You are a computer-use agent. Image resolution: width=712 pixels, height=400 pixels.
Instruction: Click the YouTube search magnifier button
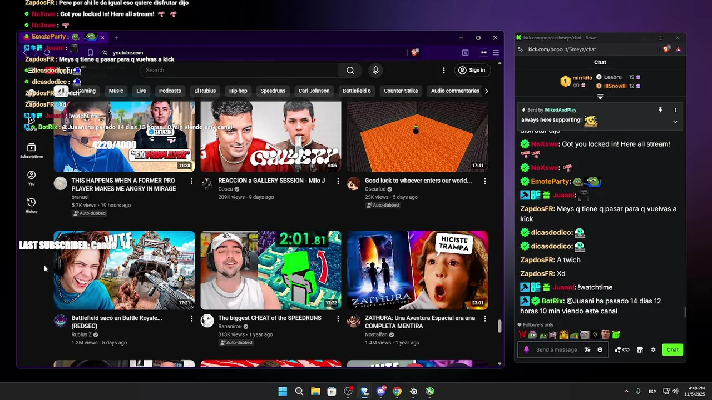[x=350, y=71]
